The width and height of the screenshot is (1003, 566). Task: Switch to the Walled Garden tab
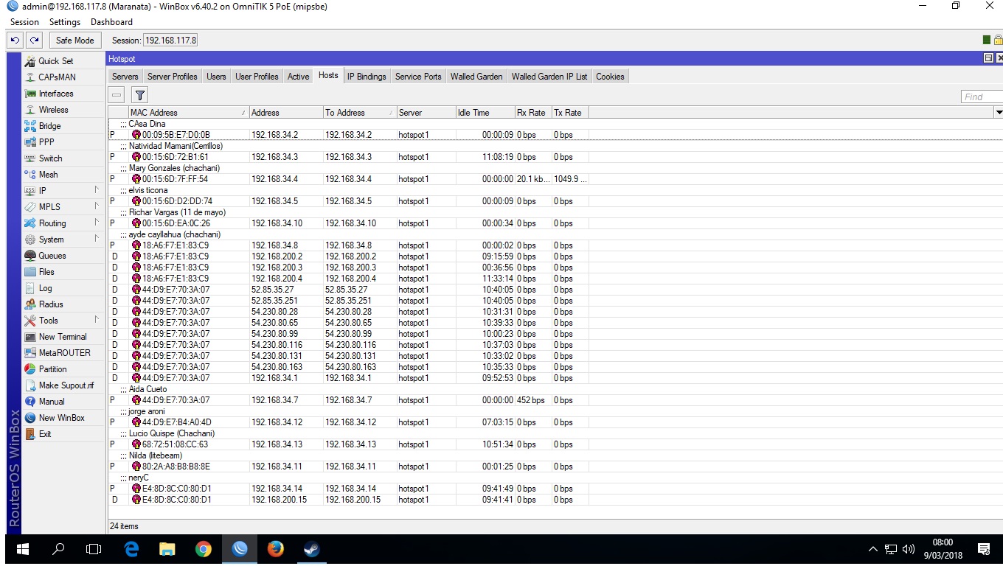point(476,77)
